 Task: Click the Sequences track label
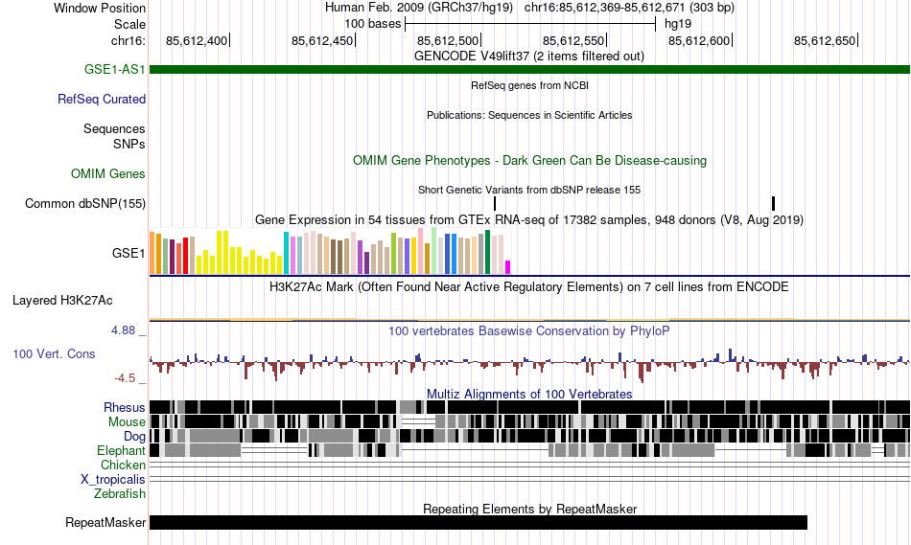coord(114,128)
